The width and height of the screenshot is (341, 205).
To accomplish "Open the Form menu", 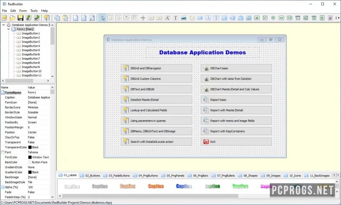I will click(x=23, y=11).
